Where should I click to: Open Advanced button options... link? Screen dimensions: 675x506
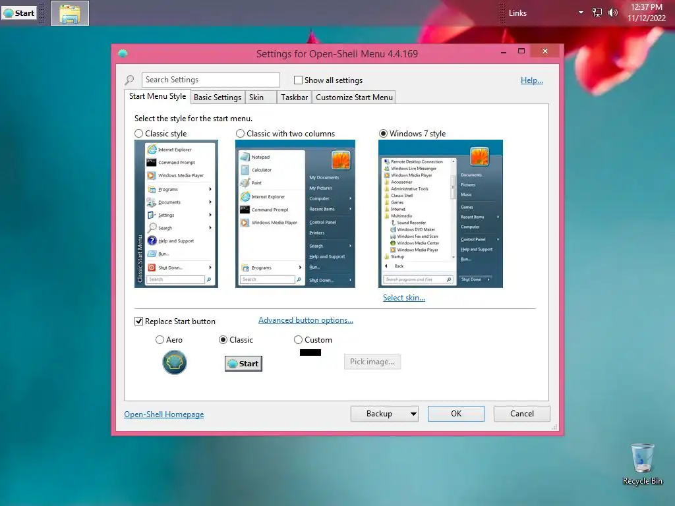click(306, 320)
